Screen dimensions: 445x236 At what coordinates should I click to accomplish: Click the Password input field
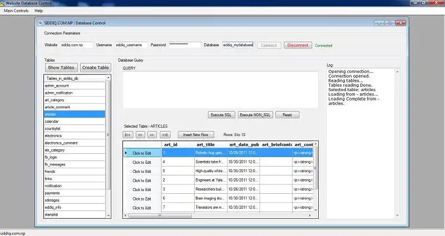[x=185, y=45]
